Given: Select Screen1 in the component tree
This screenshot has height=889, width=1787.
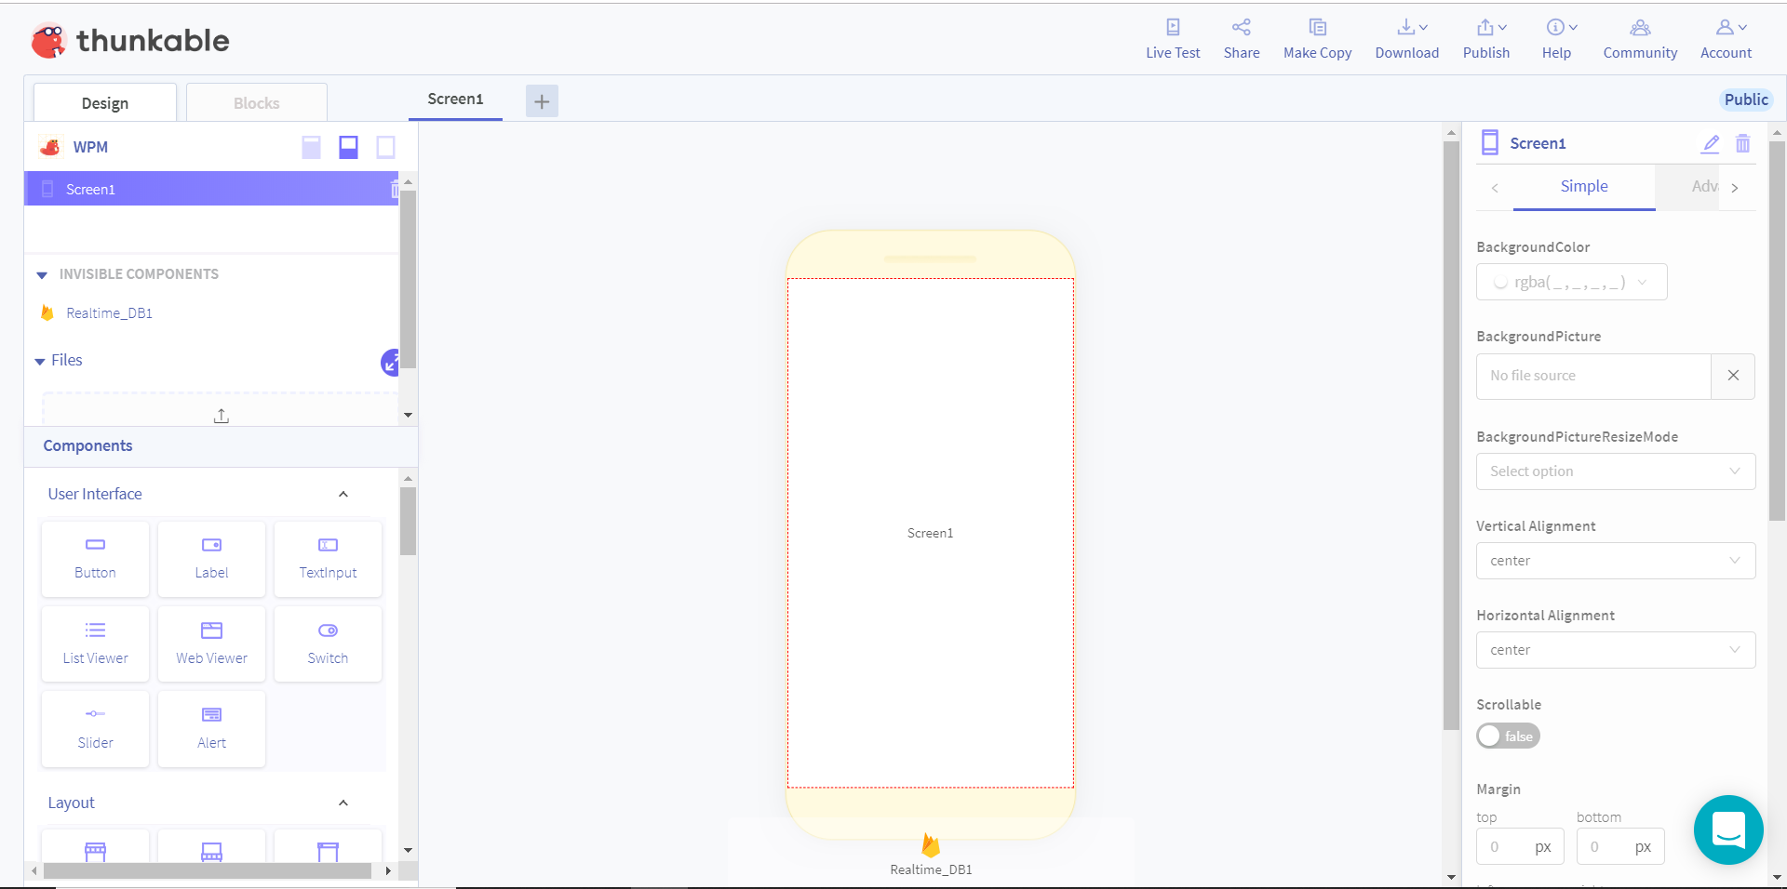Looking at the screenshot, I should coord(211,189).
